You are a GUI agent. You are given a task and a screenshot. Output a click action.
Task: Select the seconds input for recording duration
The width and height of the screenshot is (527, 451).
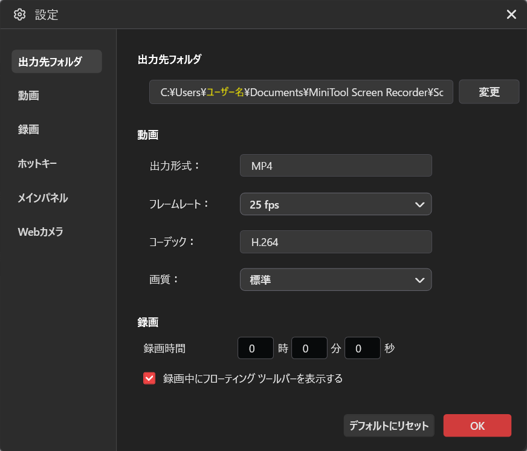(362, 348)
